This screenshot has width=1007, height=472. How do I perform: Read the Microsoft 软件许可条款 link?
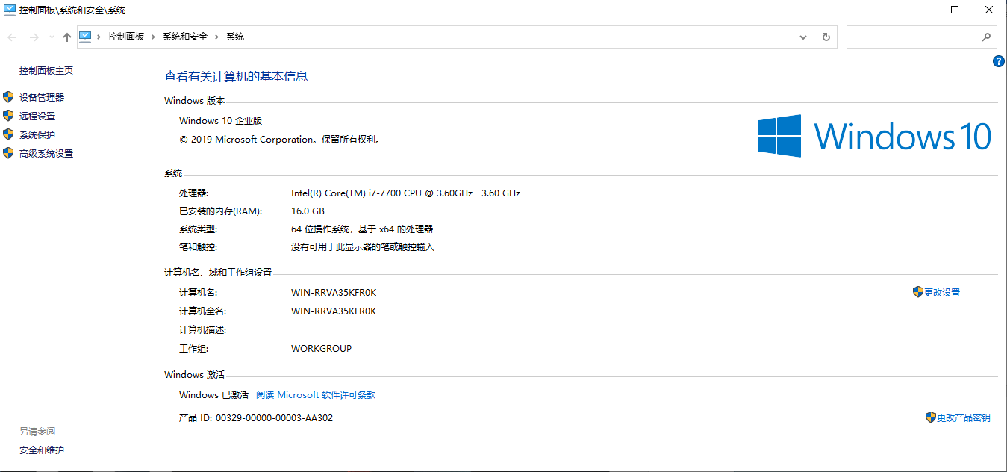[316, 394]
